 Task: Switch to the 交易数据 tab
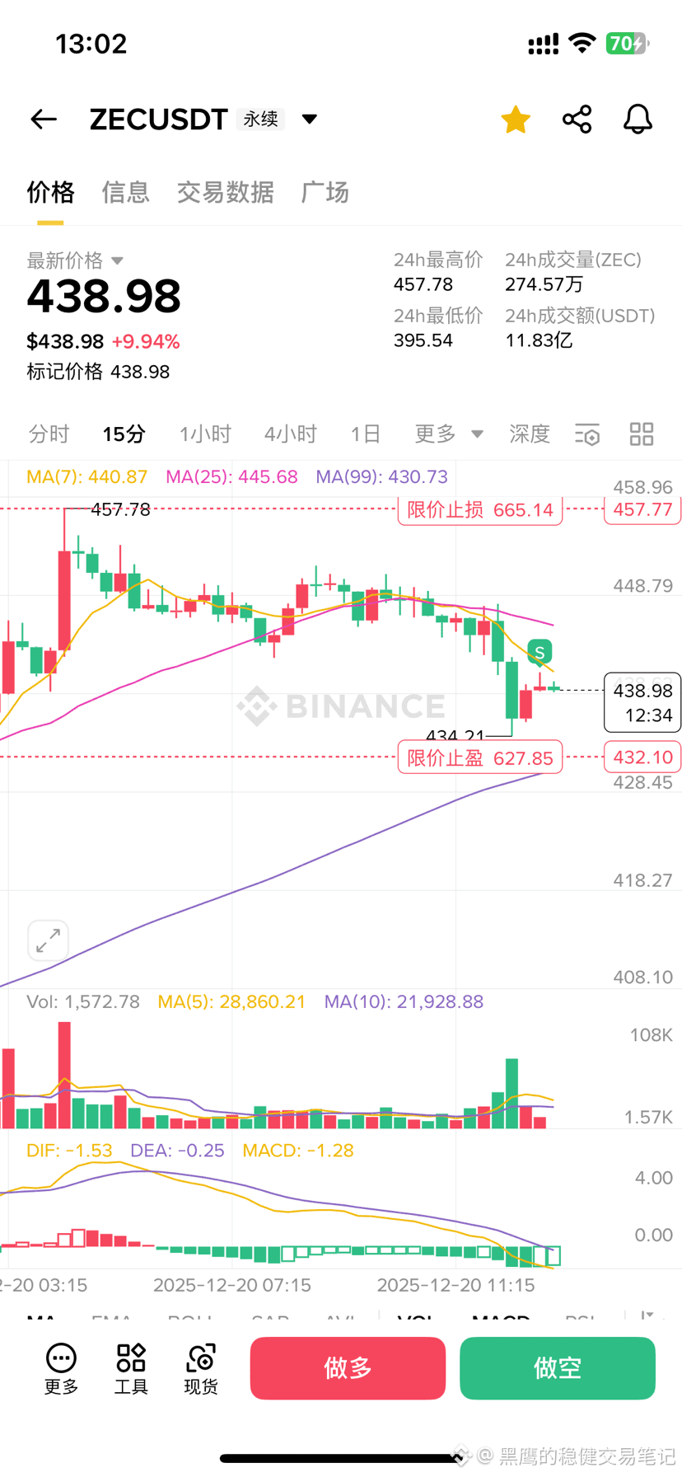225,192
